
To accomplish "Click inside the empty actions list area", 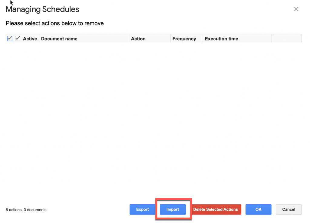I will point(153,119).
